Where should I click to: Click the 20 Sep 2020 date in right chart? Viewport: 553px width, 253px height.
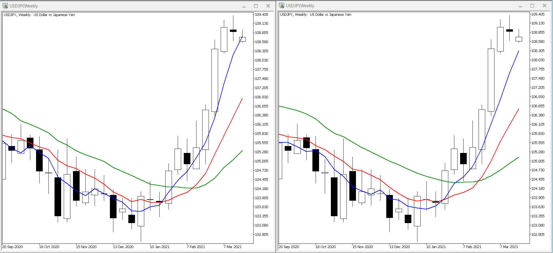(x=289, y=247)
